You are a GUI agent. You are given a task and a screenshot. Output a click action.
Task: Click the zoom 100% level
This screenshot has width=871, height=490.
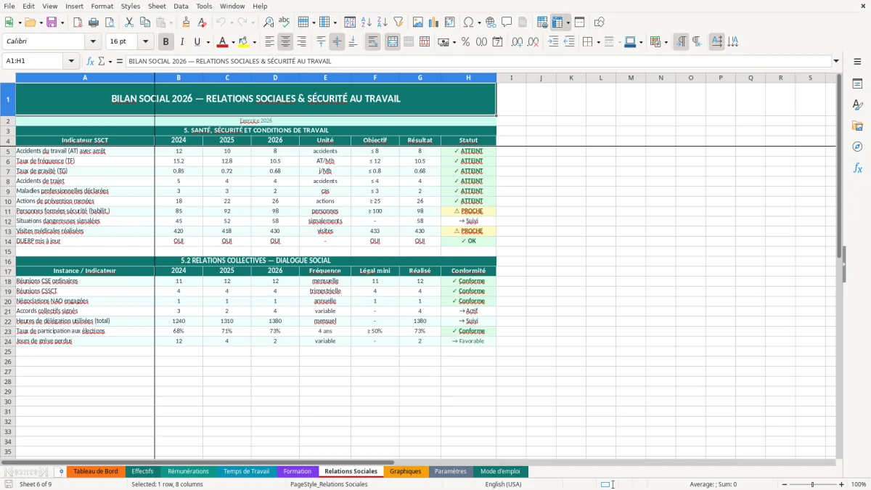pos(859,484)
